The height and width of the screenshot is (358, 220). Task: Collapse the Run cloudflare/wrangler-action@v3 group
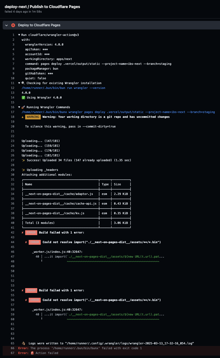19,35
